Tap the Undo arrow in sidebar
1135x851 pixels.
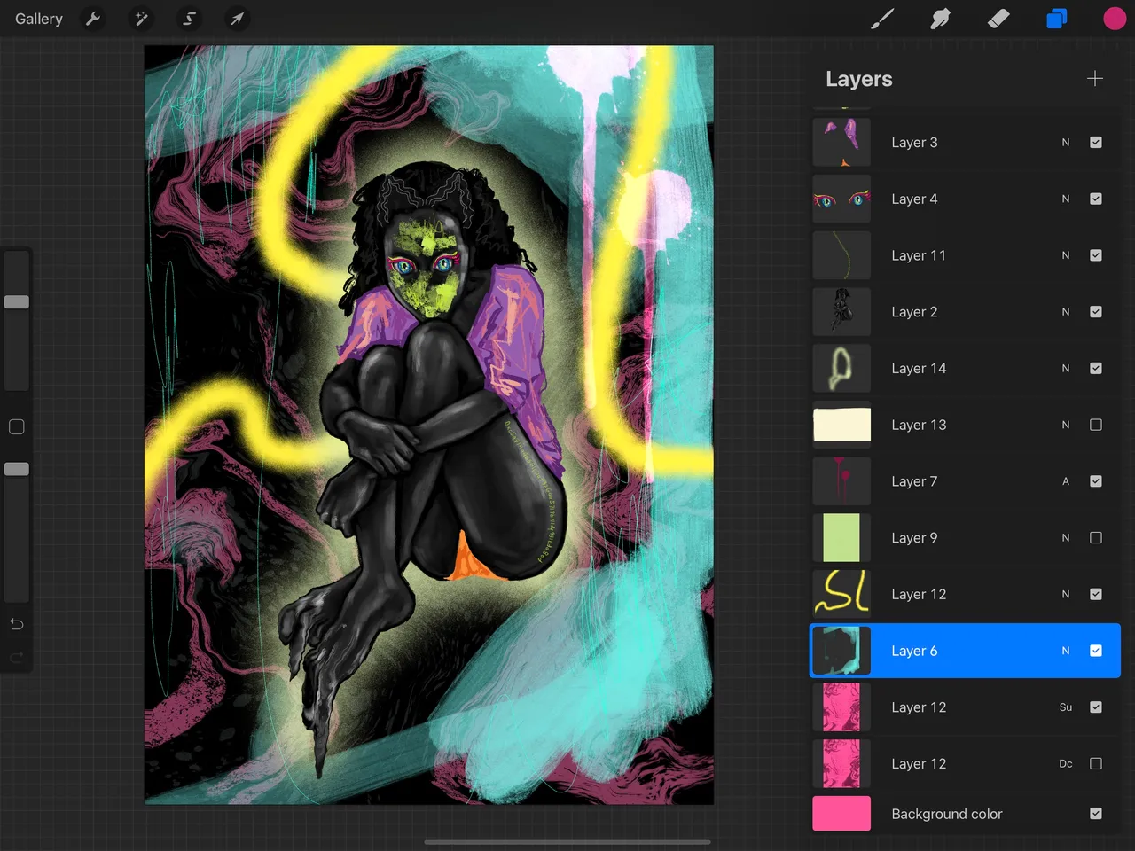click(16, 624)
